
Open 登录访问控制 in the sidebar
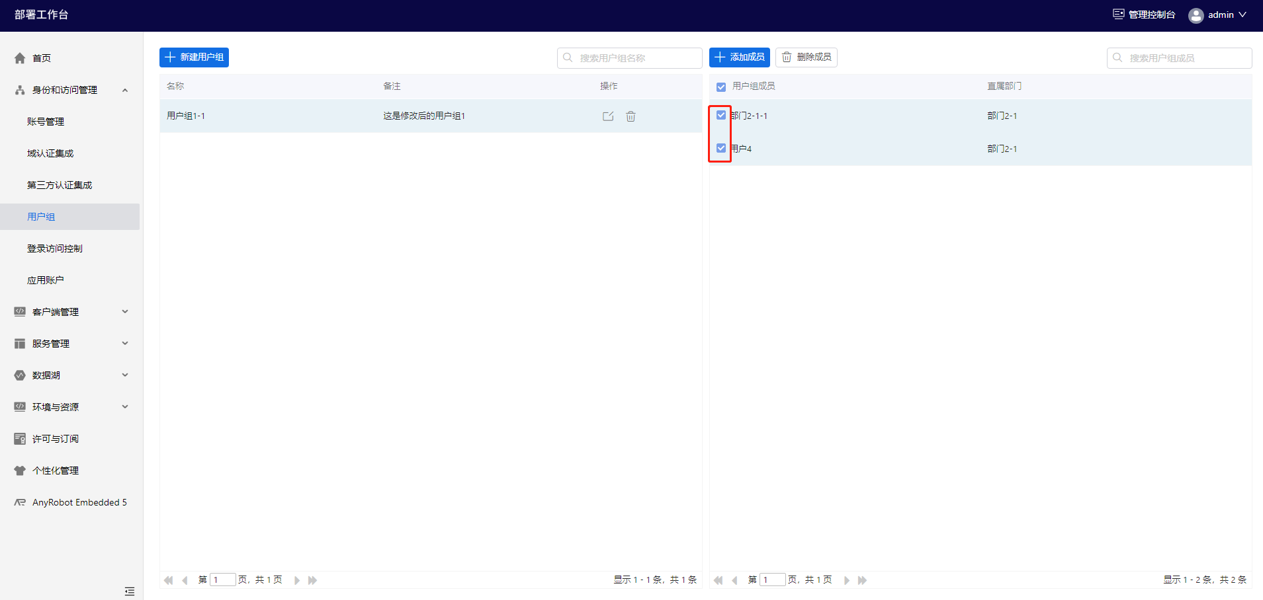(55, 248)
